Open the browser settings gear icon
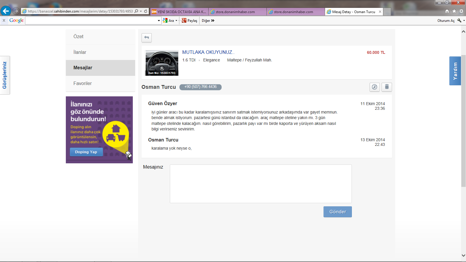 [461, 11]
